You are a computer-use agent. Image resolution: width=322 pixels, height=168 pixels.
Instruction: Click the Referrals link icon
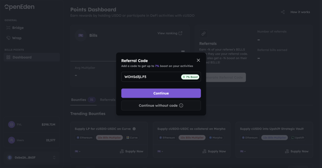coord(203,33)
